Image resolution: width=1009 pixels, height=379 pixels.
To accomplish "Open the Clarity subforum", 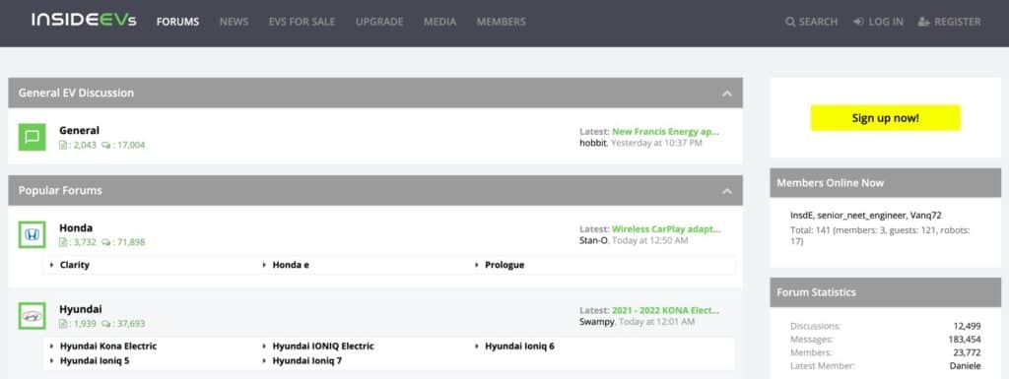I will tap(75, 265).
